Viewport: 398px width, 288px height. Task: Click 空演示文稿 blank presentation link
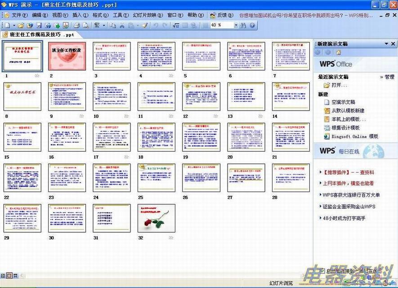[x=343, y=102]
